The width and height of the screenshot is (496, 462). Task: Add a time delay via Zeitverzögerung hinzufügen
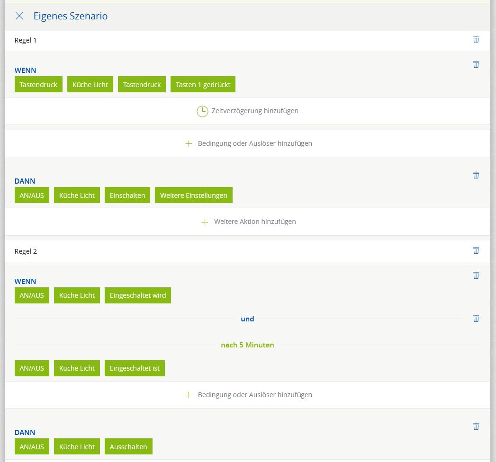point(254,111)
